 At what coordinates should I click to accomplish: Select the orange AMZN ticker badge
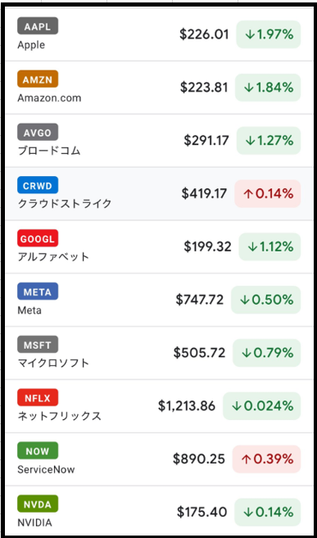pos(38,79)
